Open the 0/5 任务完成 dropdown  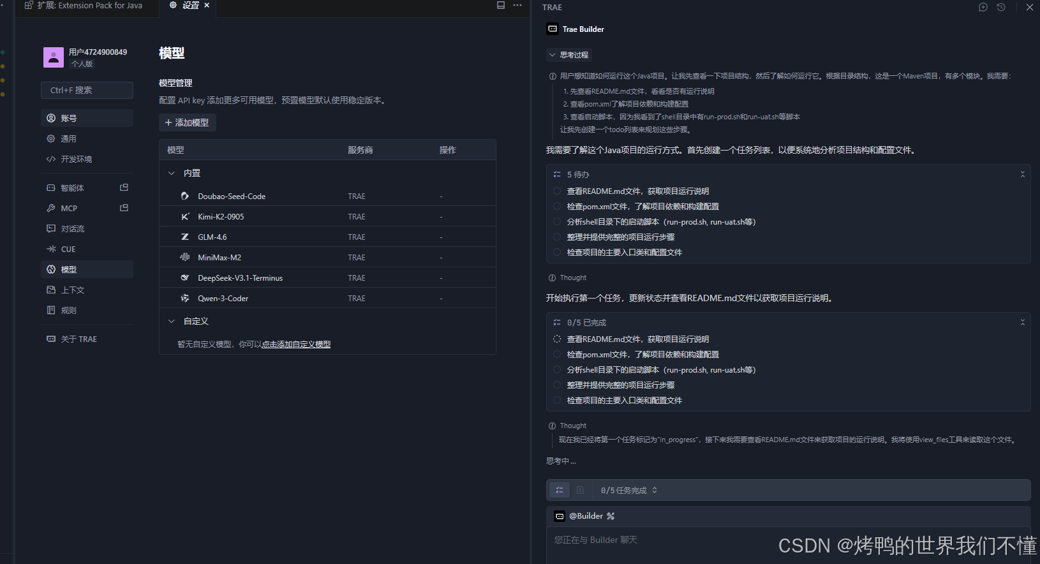(629, 490)
